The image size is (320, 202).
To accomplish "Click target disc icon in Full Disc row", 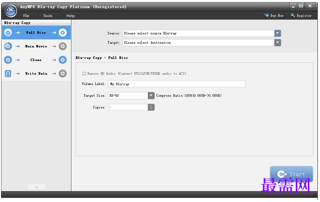I will [x=63, y=33].
